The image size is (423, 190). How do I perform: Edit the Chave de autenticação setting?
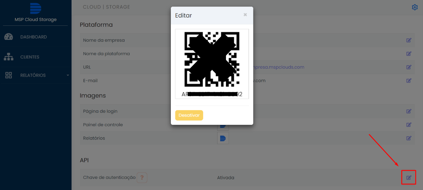(x=409, y=178)
